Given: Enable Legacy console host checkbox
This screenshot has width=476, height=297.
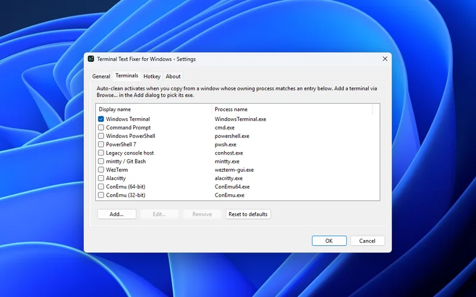Looking at the screenshot, I should pyautogui.click(x=101, y=153).
